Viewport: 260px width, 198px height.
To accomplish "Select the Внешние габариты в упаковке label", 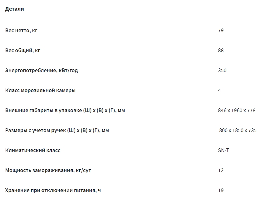I will tap(65, 110).
